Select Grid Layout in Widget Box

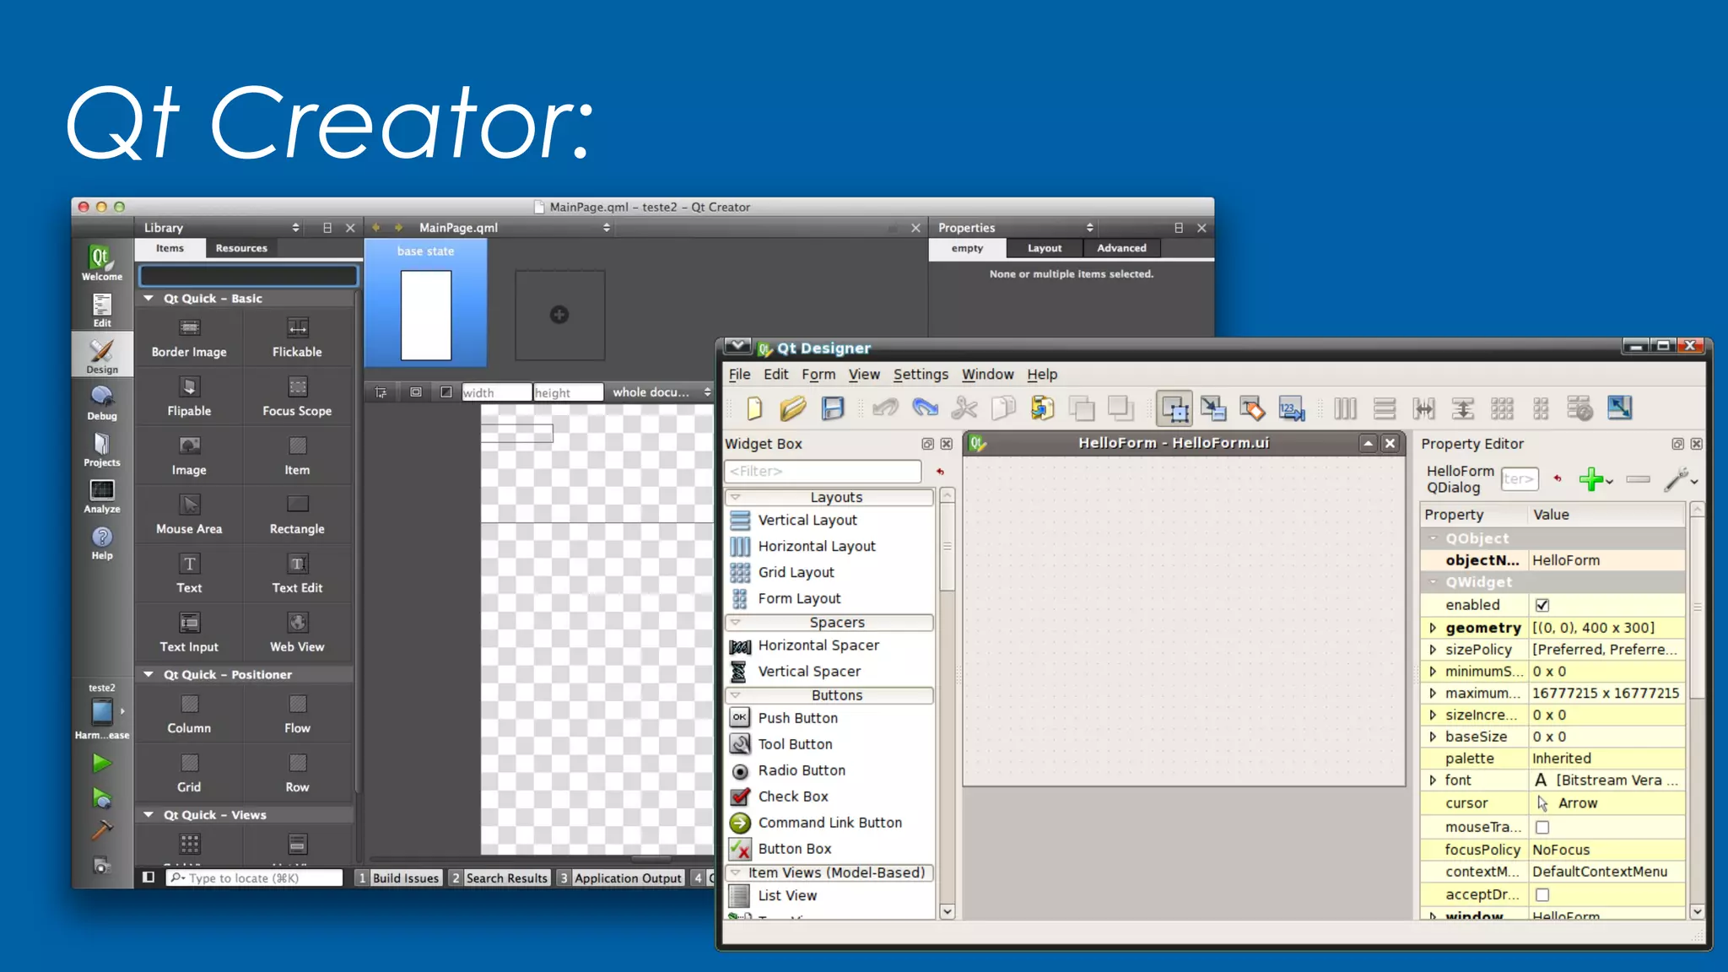point(796,573)
